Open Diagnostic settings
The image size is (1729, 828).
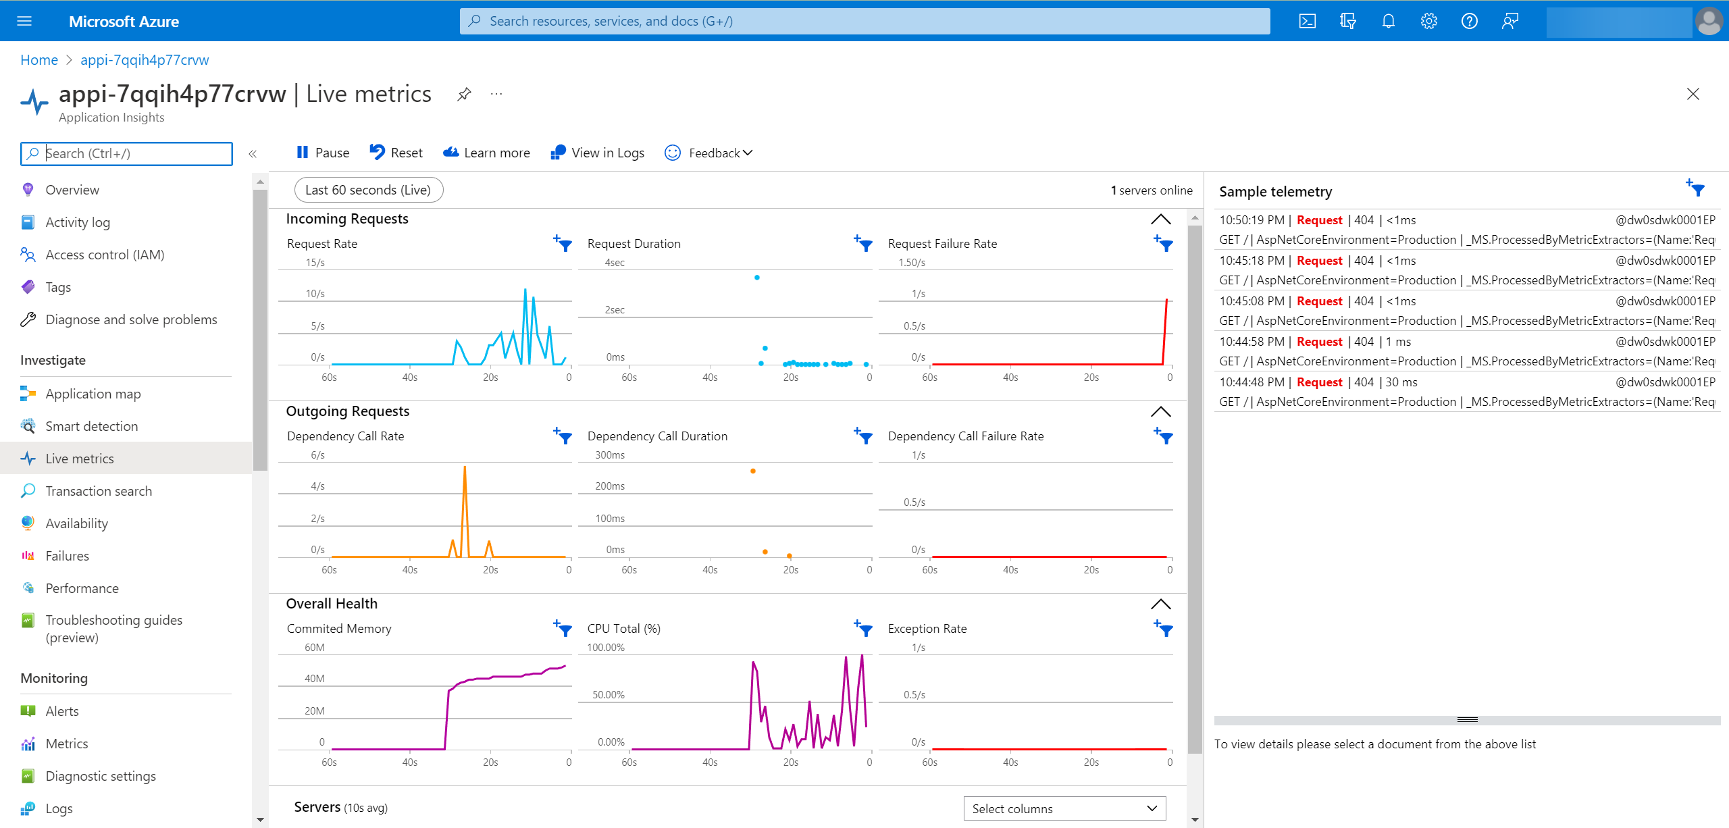pyautogui.click(x=126, y=776)
